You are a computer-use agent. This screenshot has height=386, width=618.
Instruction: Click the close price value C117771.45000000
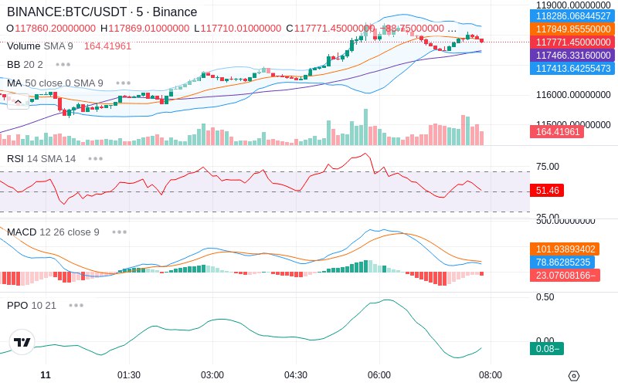click(x=331, y=29)
